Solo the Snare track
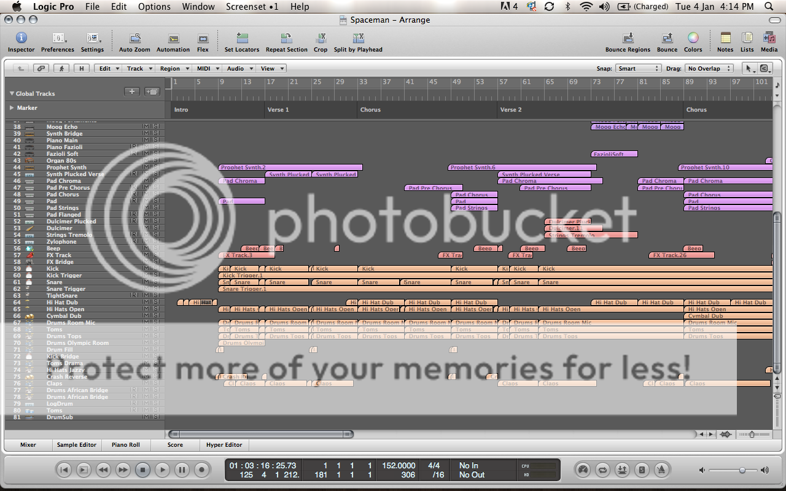This screenshot has height=491, width=786. (x=157, y=282)
